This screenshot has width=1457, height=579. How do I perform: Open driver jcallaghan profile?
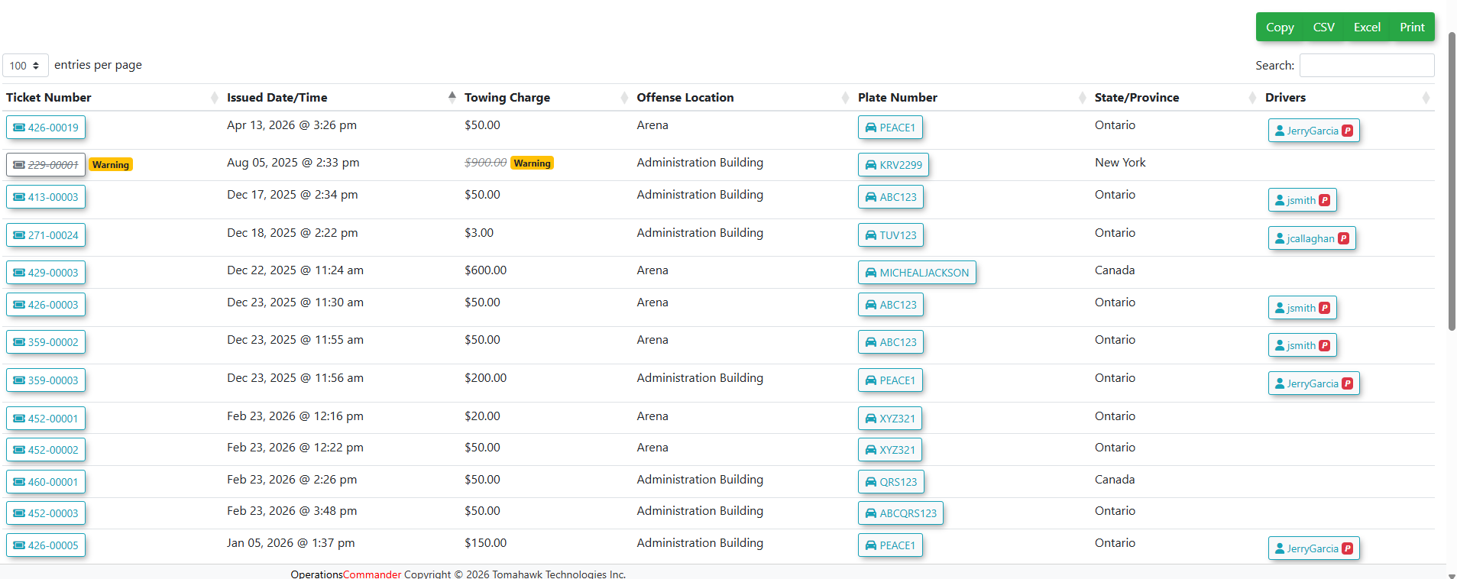[x=1311, y=238]
